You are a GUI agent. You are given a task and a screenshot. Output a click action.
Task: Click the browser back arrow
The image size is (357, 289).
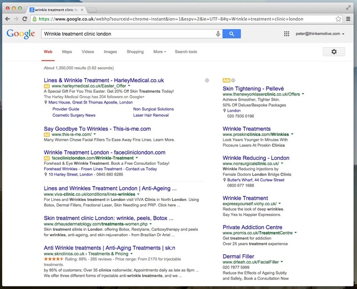[x=7, y=19]
